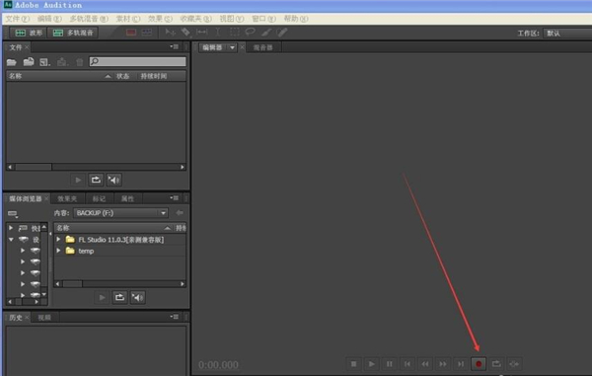Viewport: 592px width, 376px height.
Task: Open the 收藏夹 (Favorites) menu
Action: click(x=195, y=19)
